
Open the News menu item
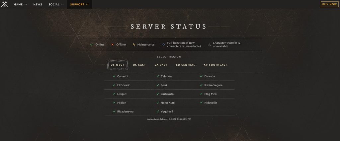[38, 4]
